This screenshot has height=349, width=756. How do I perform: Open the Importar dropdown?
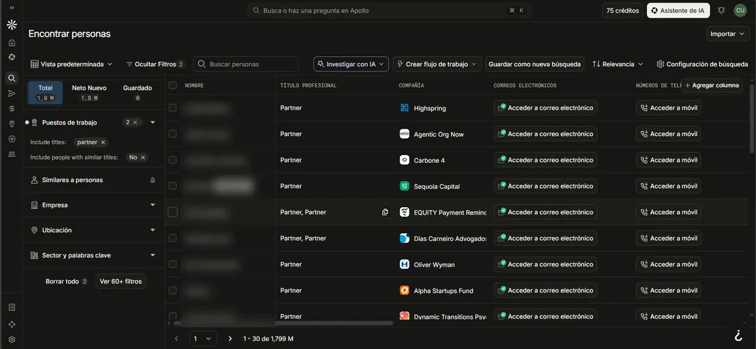pyautogui.click(x=727, y=34)
